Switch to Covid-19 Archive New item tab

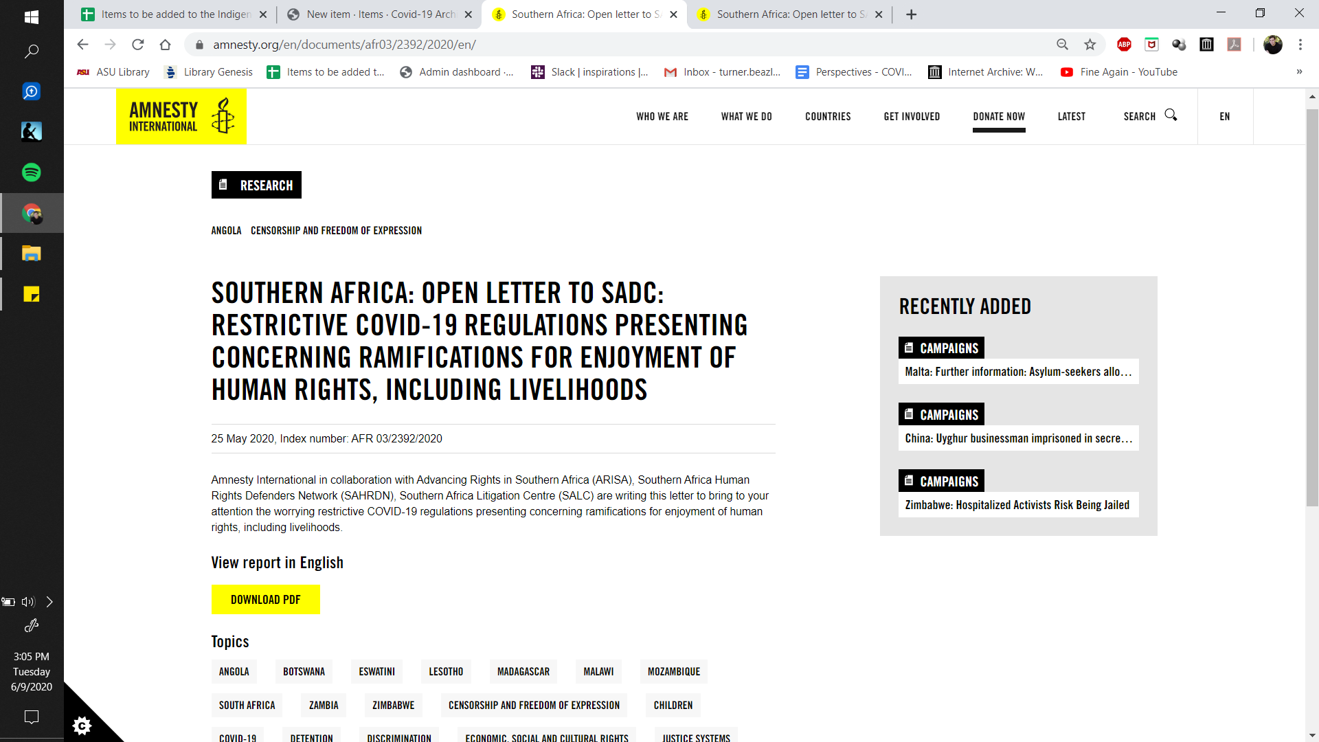[379, 14]
